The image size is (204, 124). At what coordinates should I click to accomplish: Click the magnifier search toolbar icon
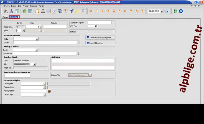tap(83, 11)
